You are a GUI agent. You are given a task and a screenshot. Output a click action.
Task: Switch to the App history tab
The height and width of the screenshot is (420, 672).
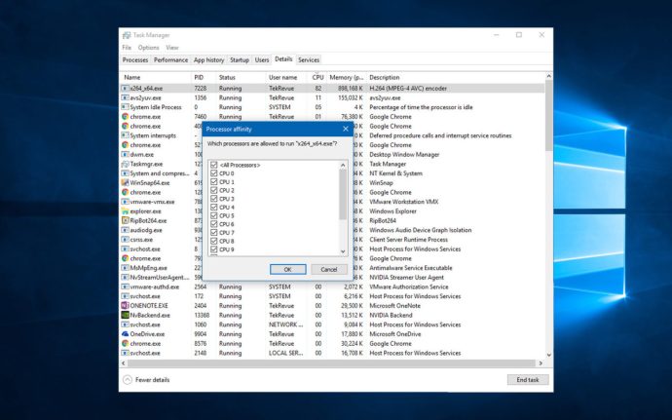208,60
